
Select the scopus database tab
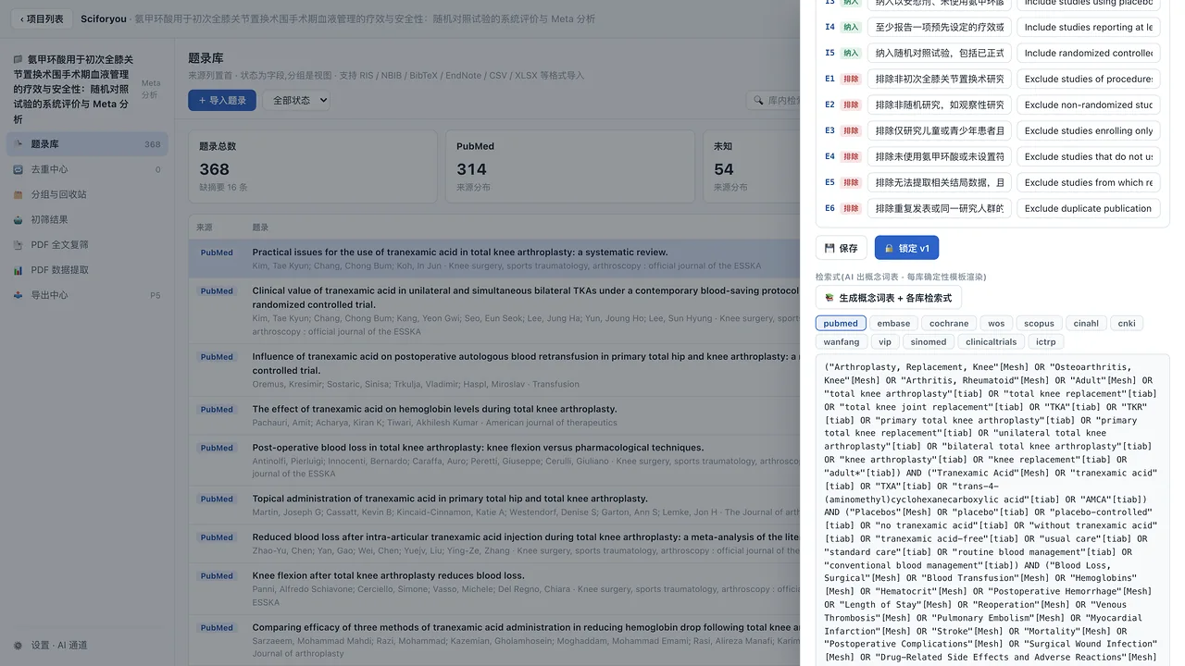click(1039, 323)
